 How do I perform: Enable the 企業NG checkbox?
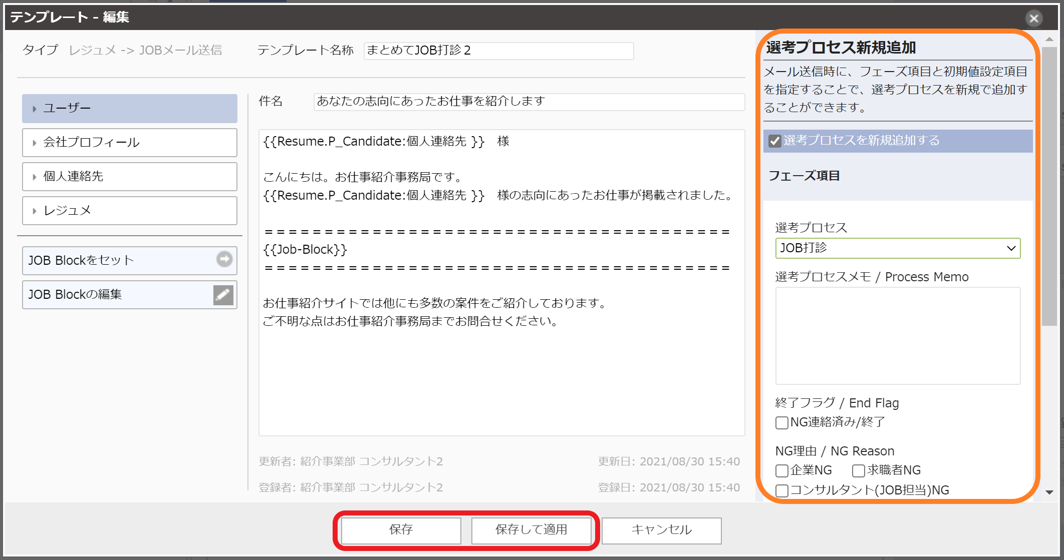point(781,471)
